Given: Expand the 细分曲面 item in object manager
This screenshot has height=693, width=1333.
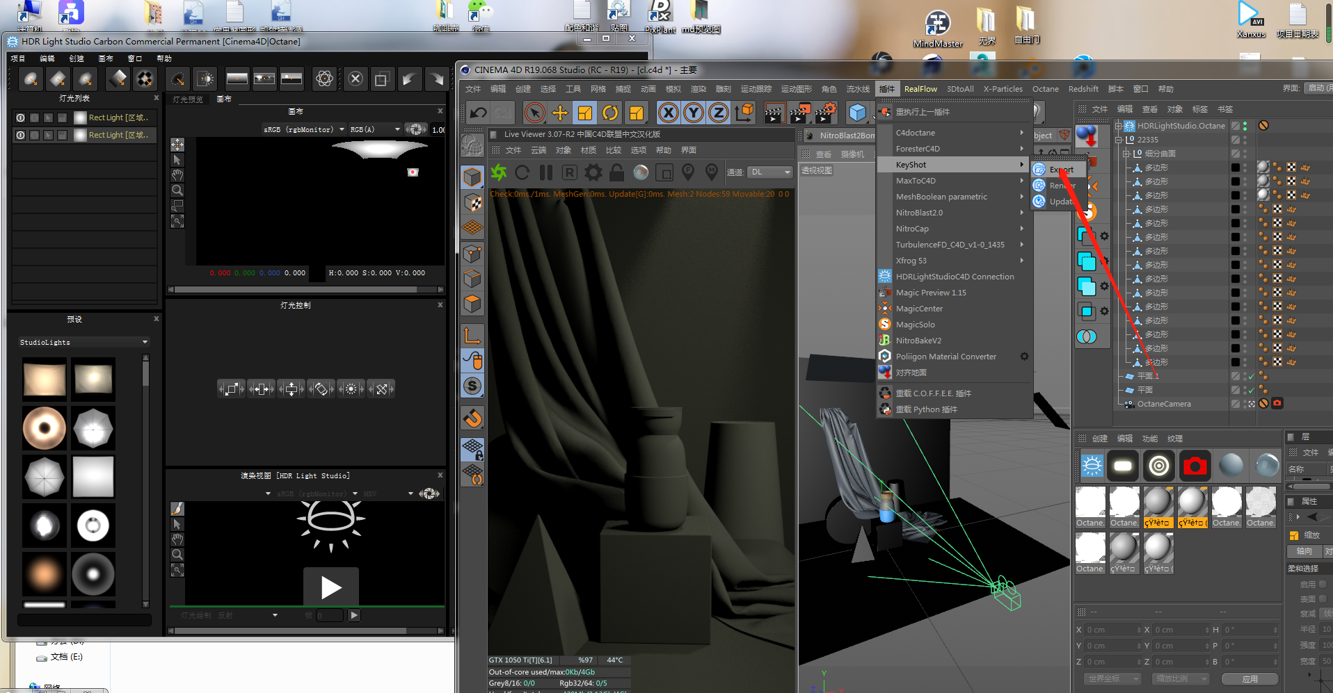Looking at the screenshot, I should [1126, 153].
